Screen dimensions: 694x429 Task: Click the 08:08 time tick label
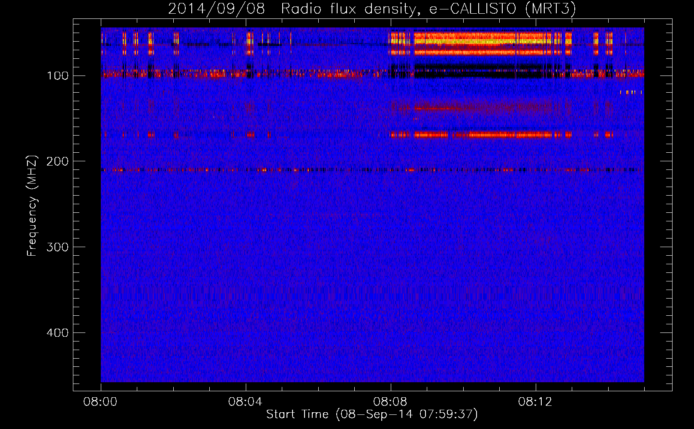(390, 402)
